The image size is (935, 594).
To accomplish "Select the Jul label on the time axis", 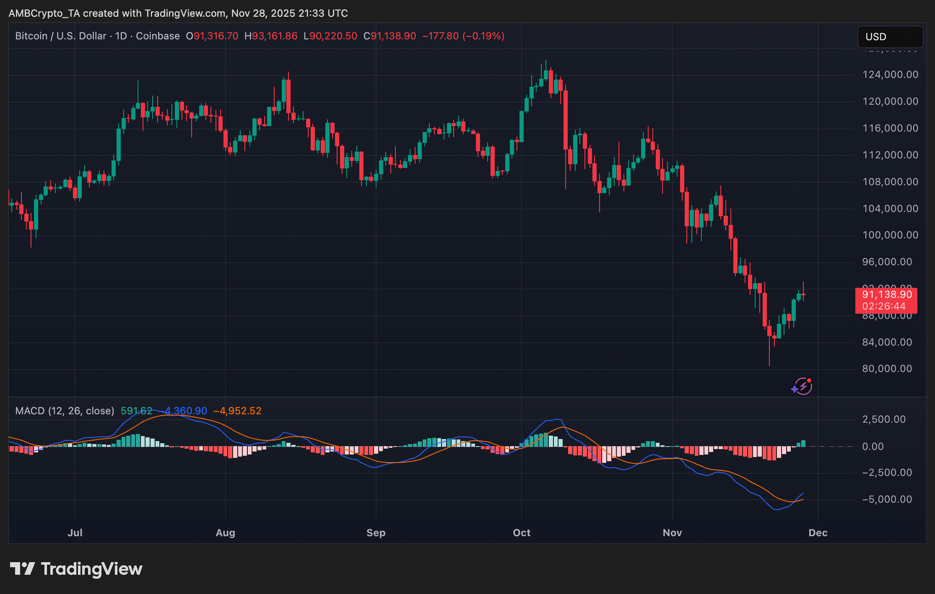I will pyautogui.click(x=75, y=533).
